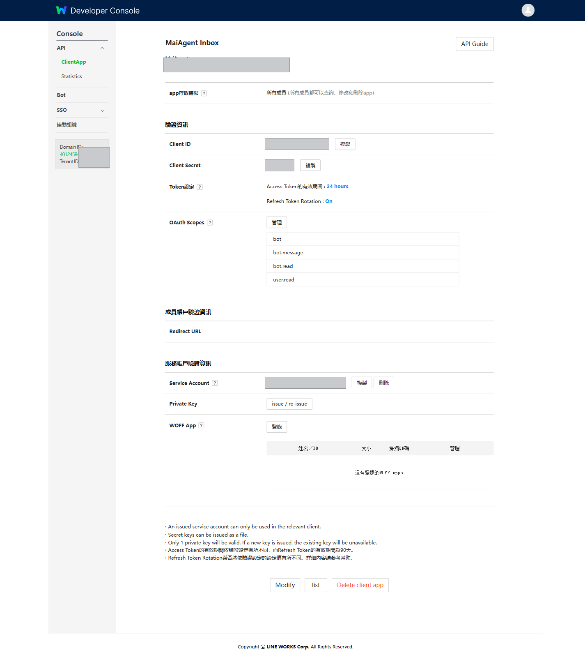Copy the Service Account value

click(362, 383)
